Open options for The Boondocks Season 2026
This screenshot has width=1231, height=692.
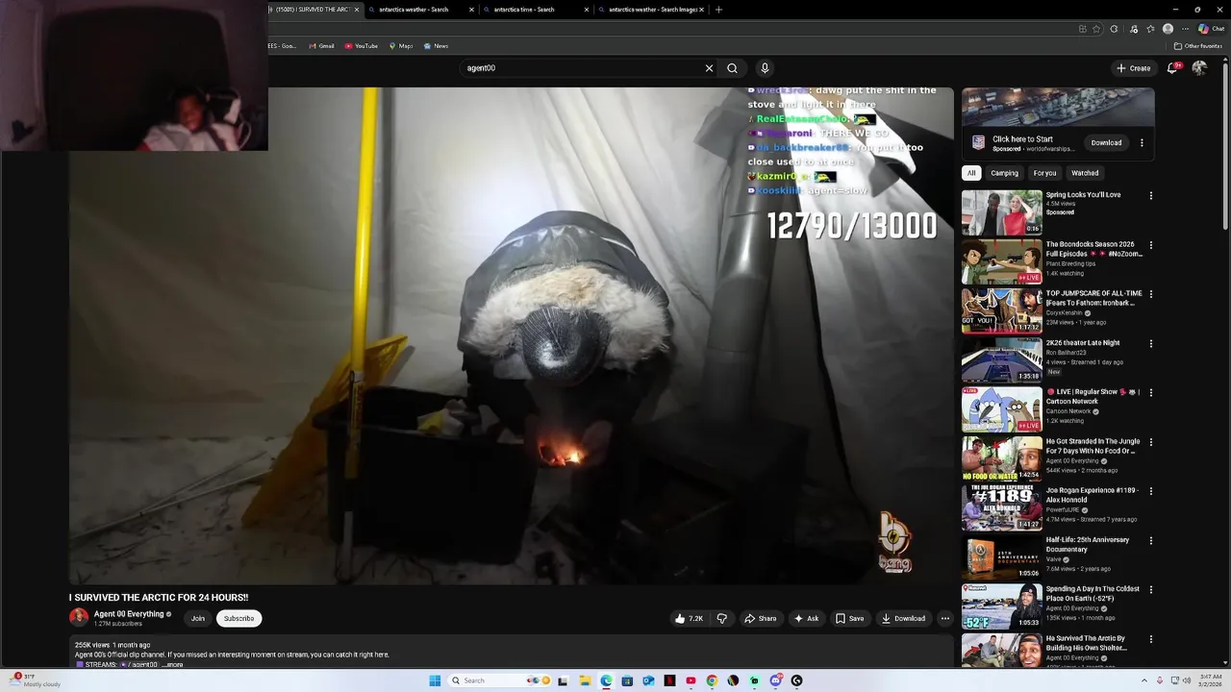[x=1150, y=245]
